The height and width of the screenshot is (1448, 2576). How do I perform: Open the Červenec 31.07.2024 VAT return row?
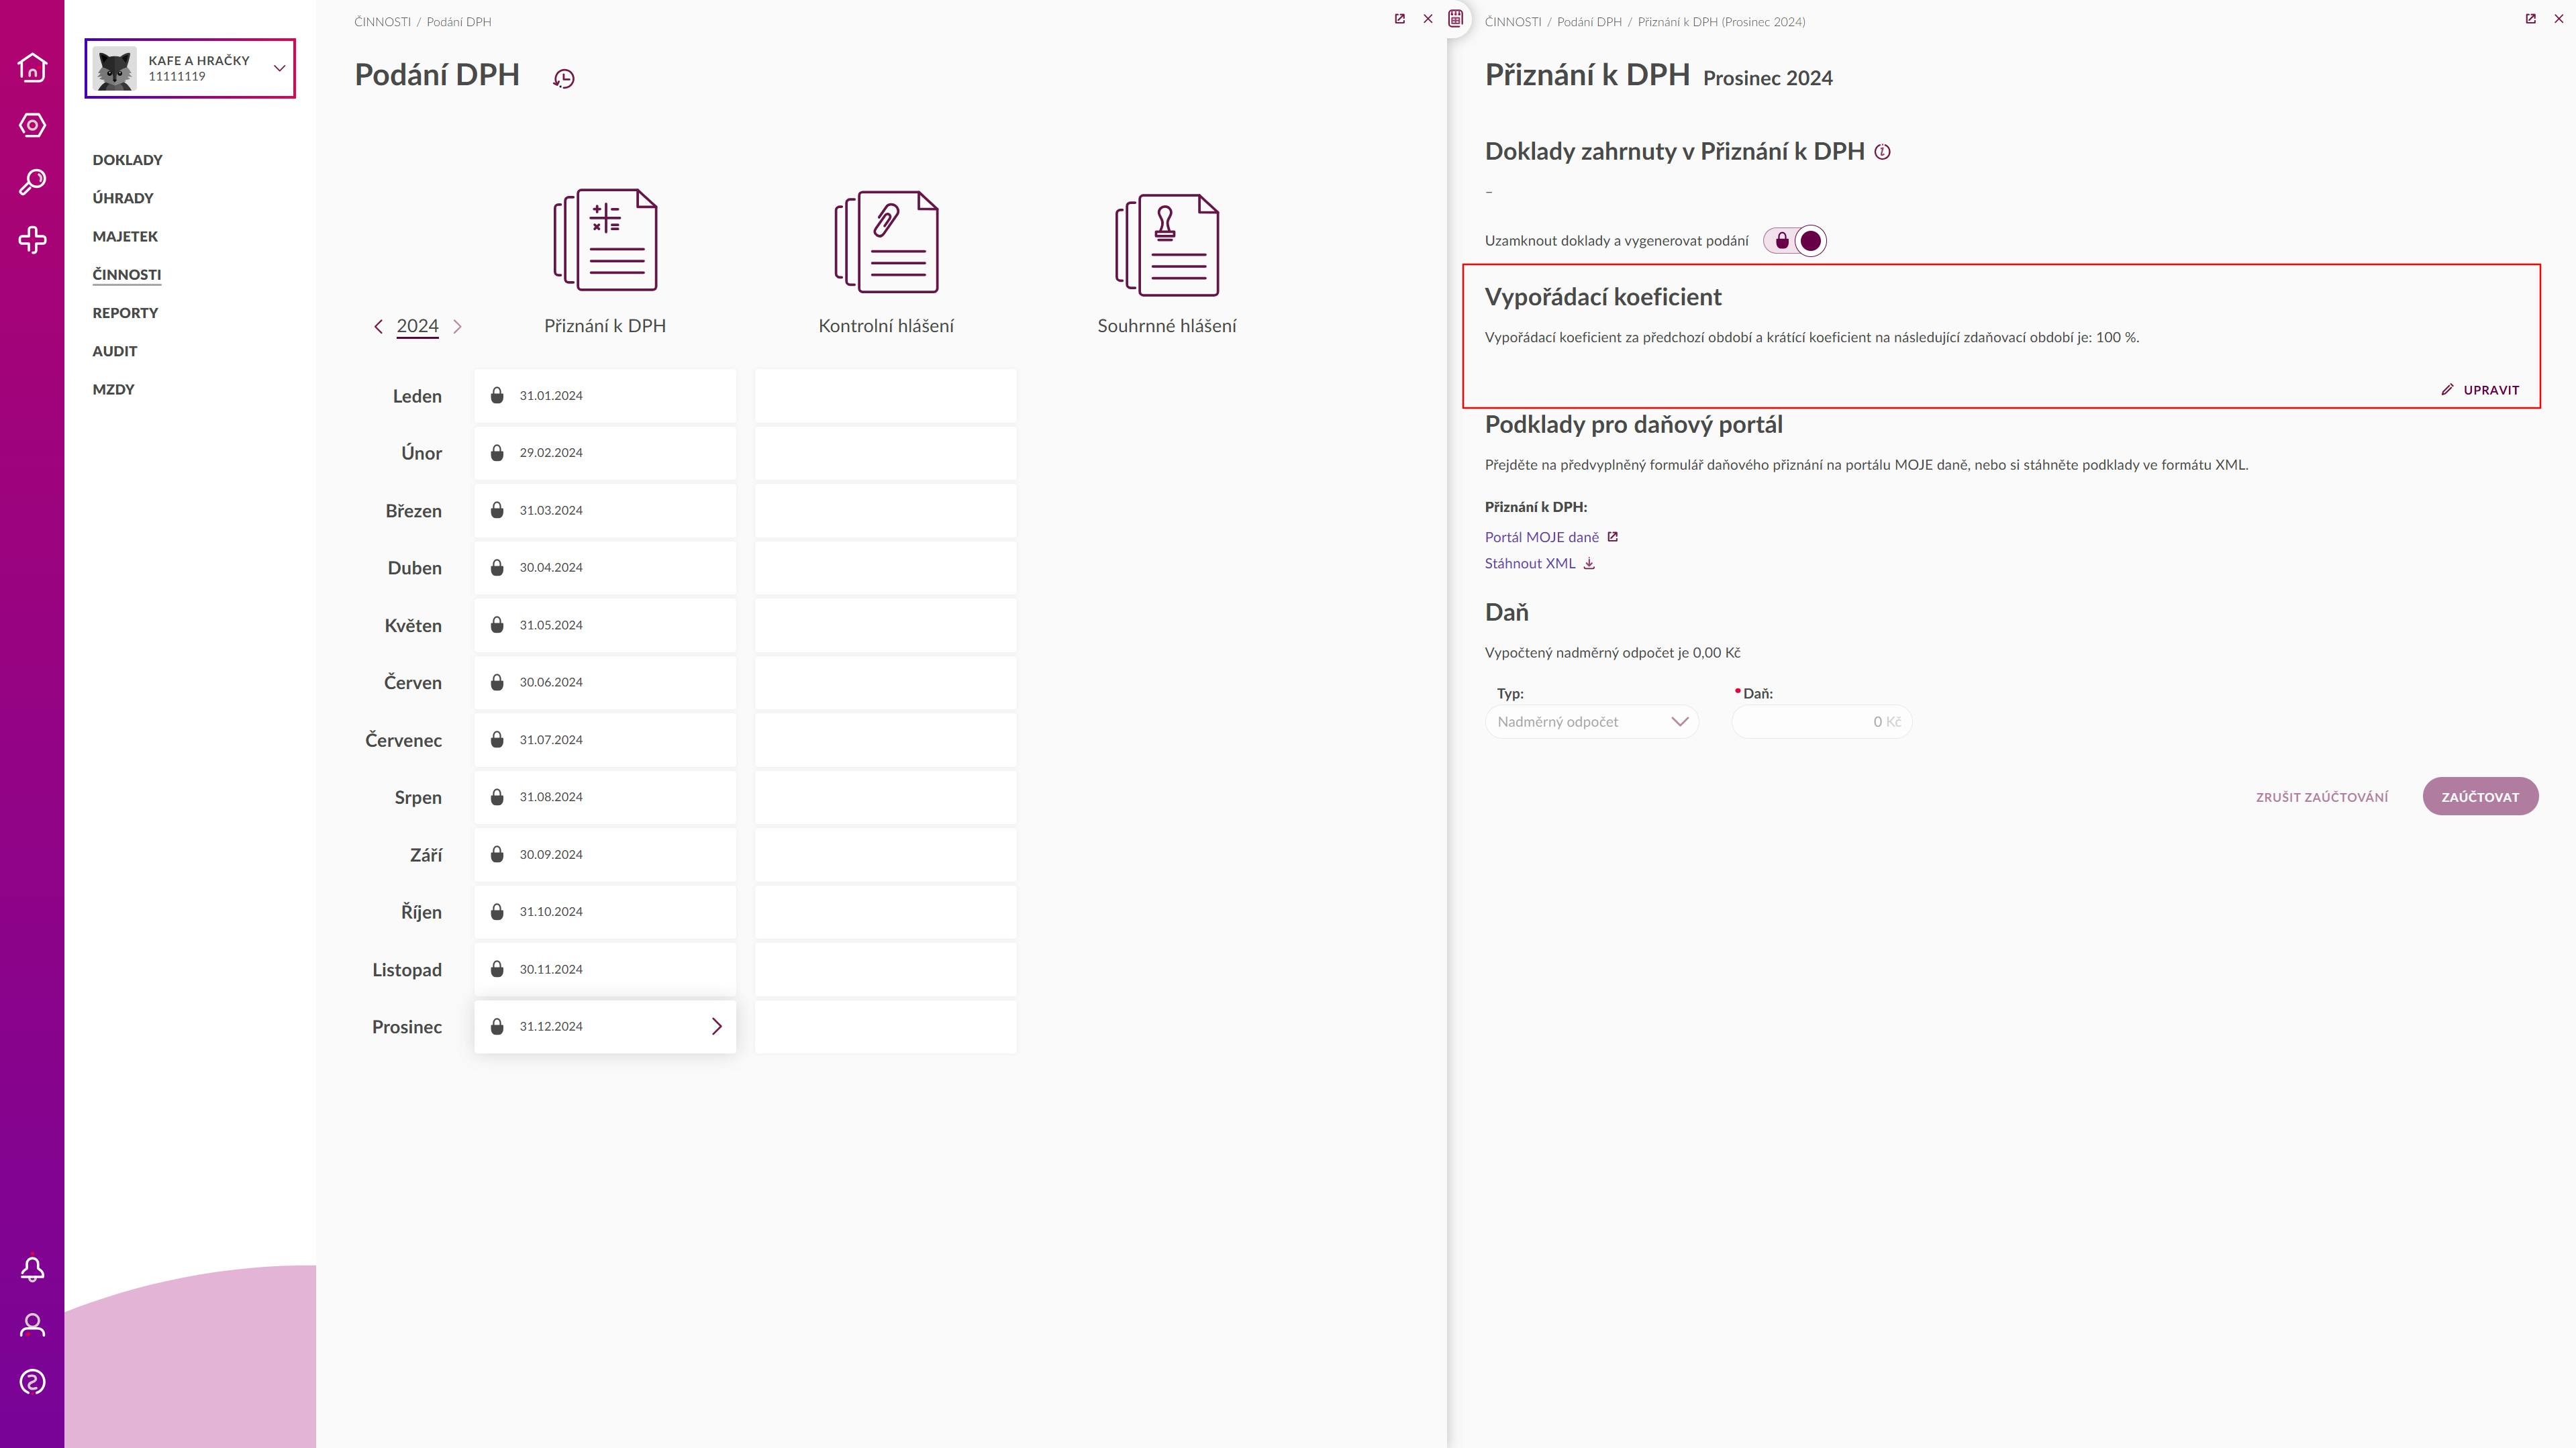click(x=605, y=740)
